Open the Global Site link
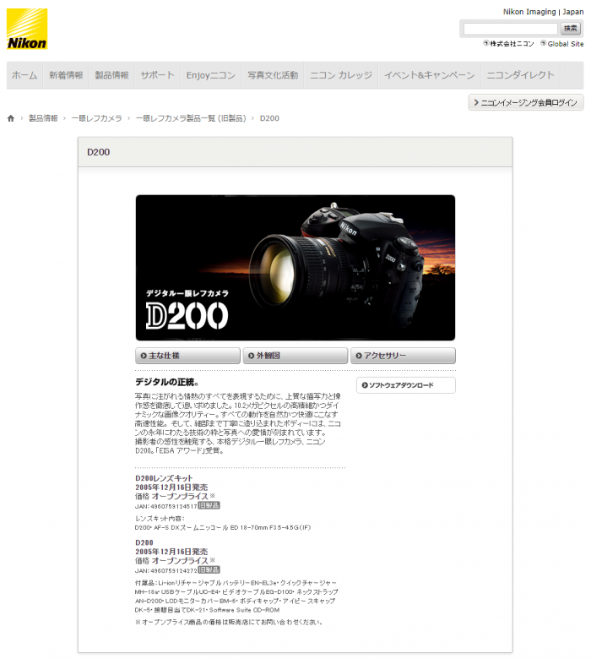Image resolution: width=591 pixels, height=659 pixels. 562,44
